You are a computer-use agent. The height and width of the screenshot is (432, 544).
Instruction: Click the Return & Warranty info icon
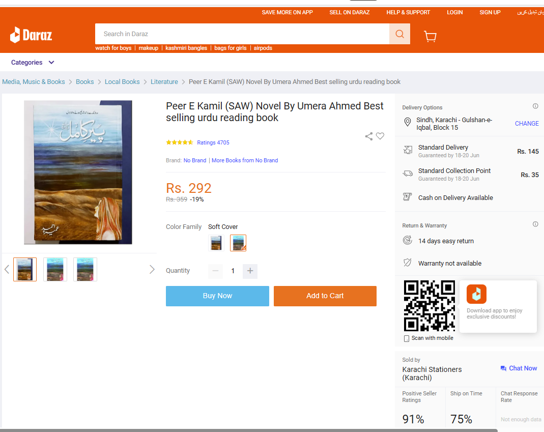click(535, 224)
